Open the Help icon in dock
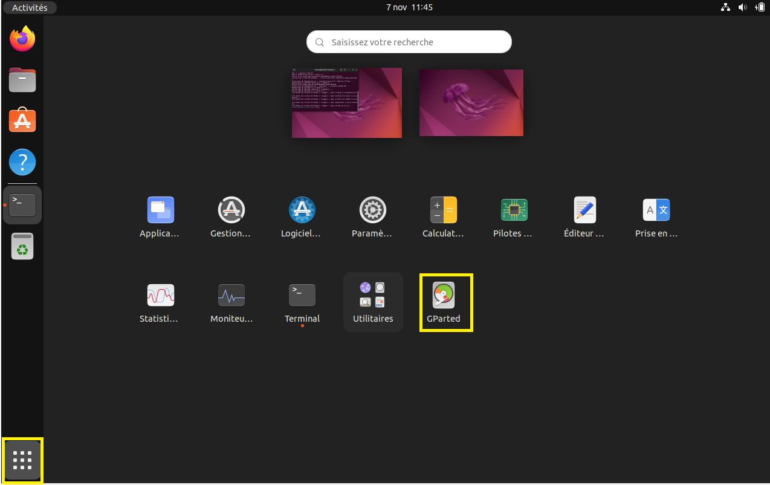 point(22,163)
